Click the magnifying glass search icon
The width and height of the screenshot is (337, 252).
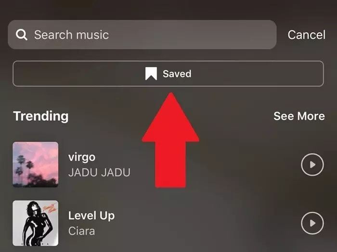(22, 35)
